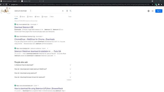This screenshot has height=92, width=164.
Task: Open dropdown arrow beside browserstack.com URL
Action: [38, 86]
